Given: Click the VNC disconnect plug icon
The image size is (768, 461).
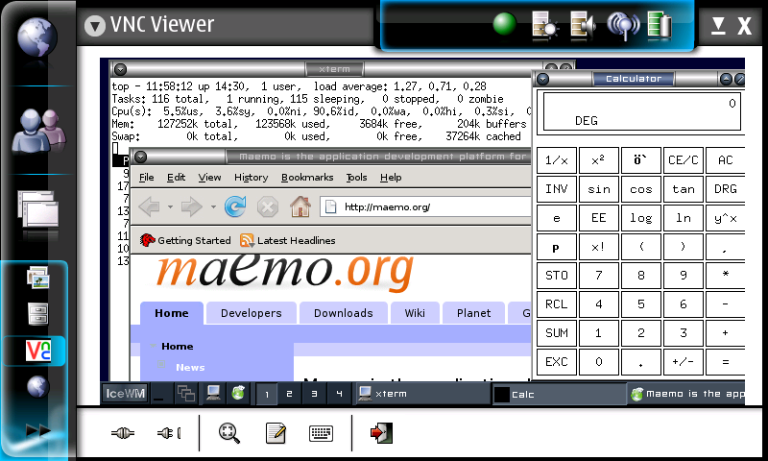Looking at the screenshot, I should pyautogui.click(x=168, y=434).
